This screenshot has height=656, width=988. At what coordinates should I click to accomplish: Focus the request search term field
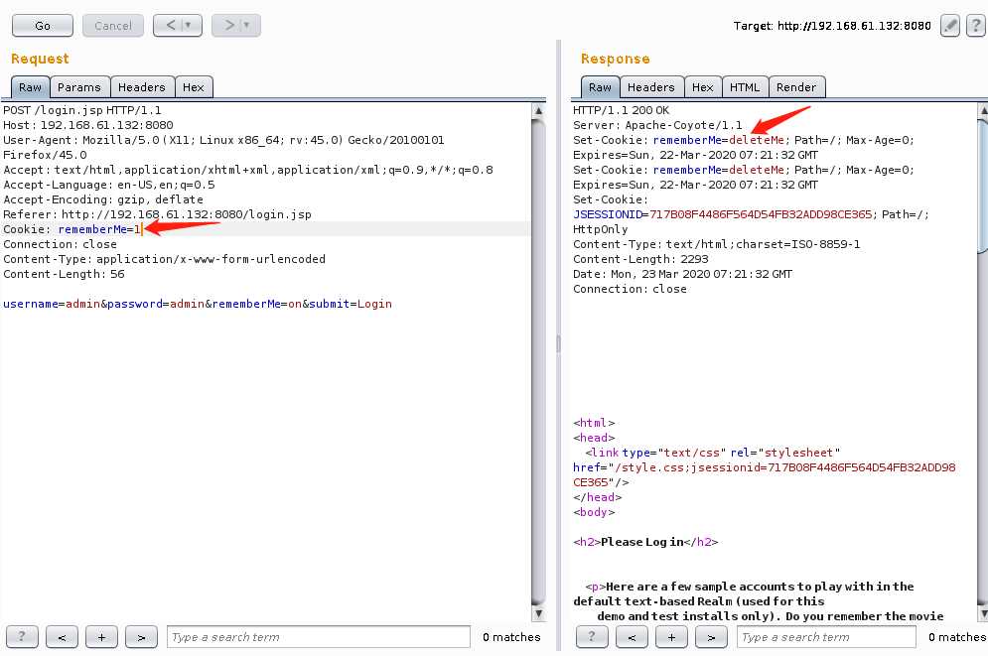click(318, 637)
